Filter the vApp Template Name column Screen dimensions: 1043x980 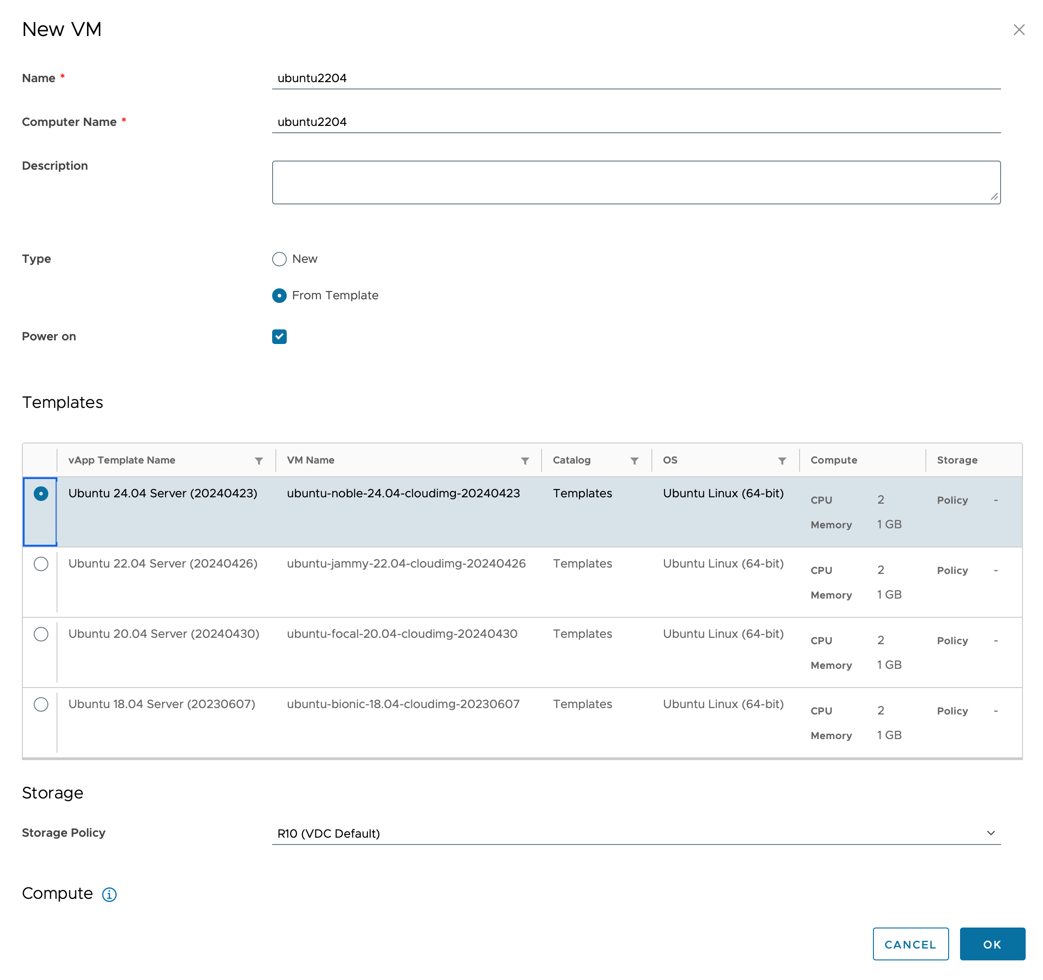[258, 461]
